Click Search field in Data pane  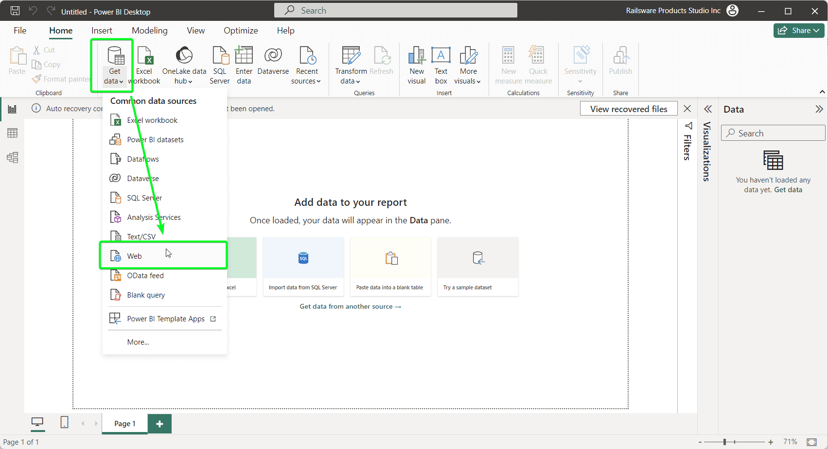point(773,133)
